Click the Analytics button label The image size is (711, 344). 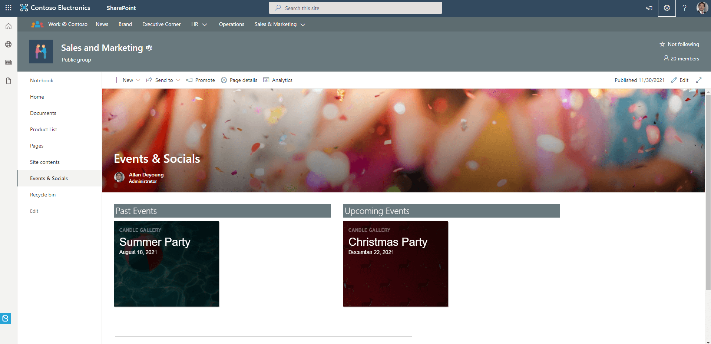282,80
